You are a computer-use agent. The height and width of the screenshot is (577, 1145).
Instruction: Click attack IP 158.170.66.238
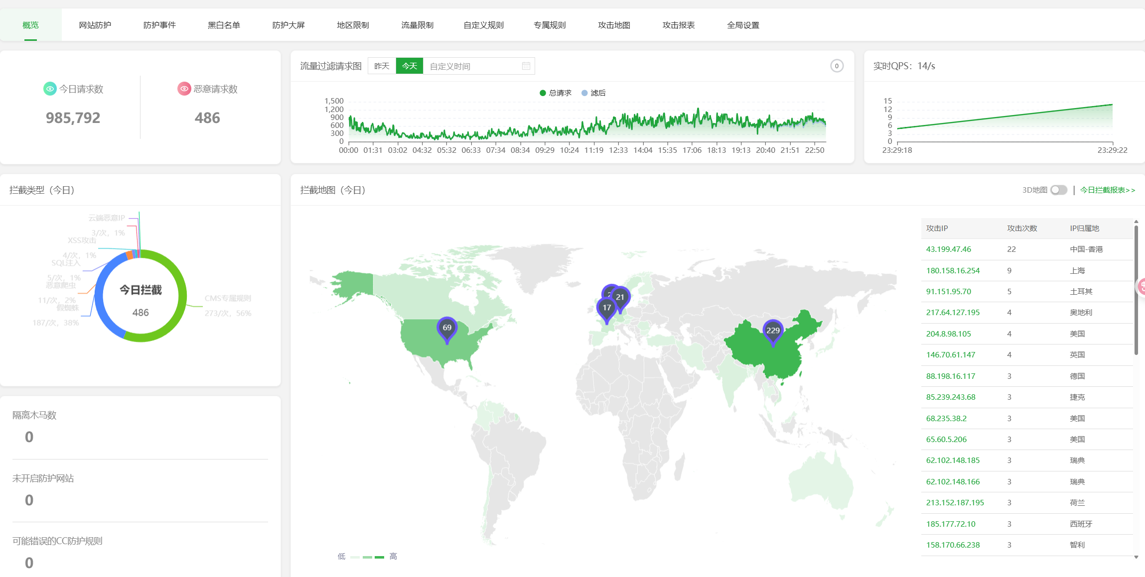pos(953,545)
